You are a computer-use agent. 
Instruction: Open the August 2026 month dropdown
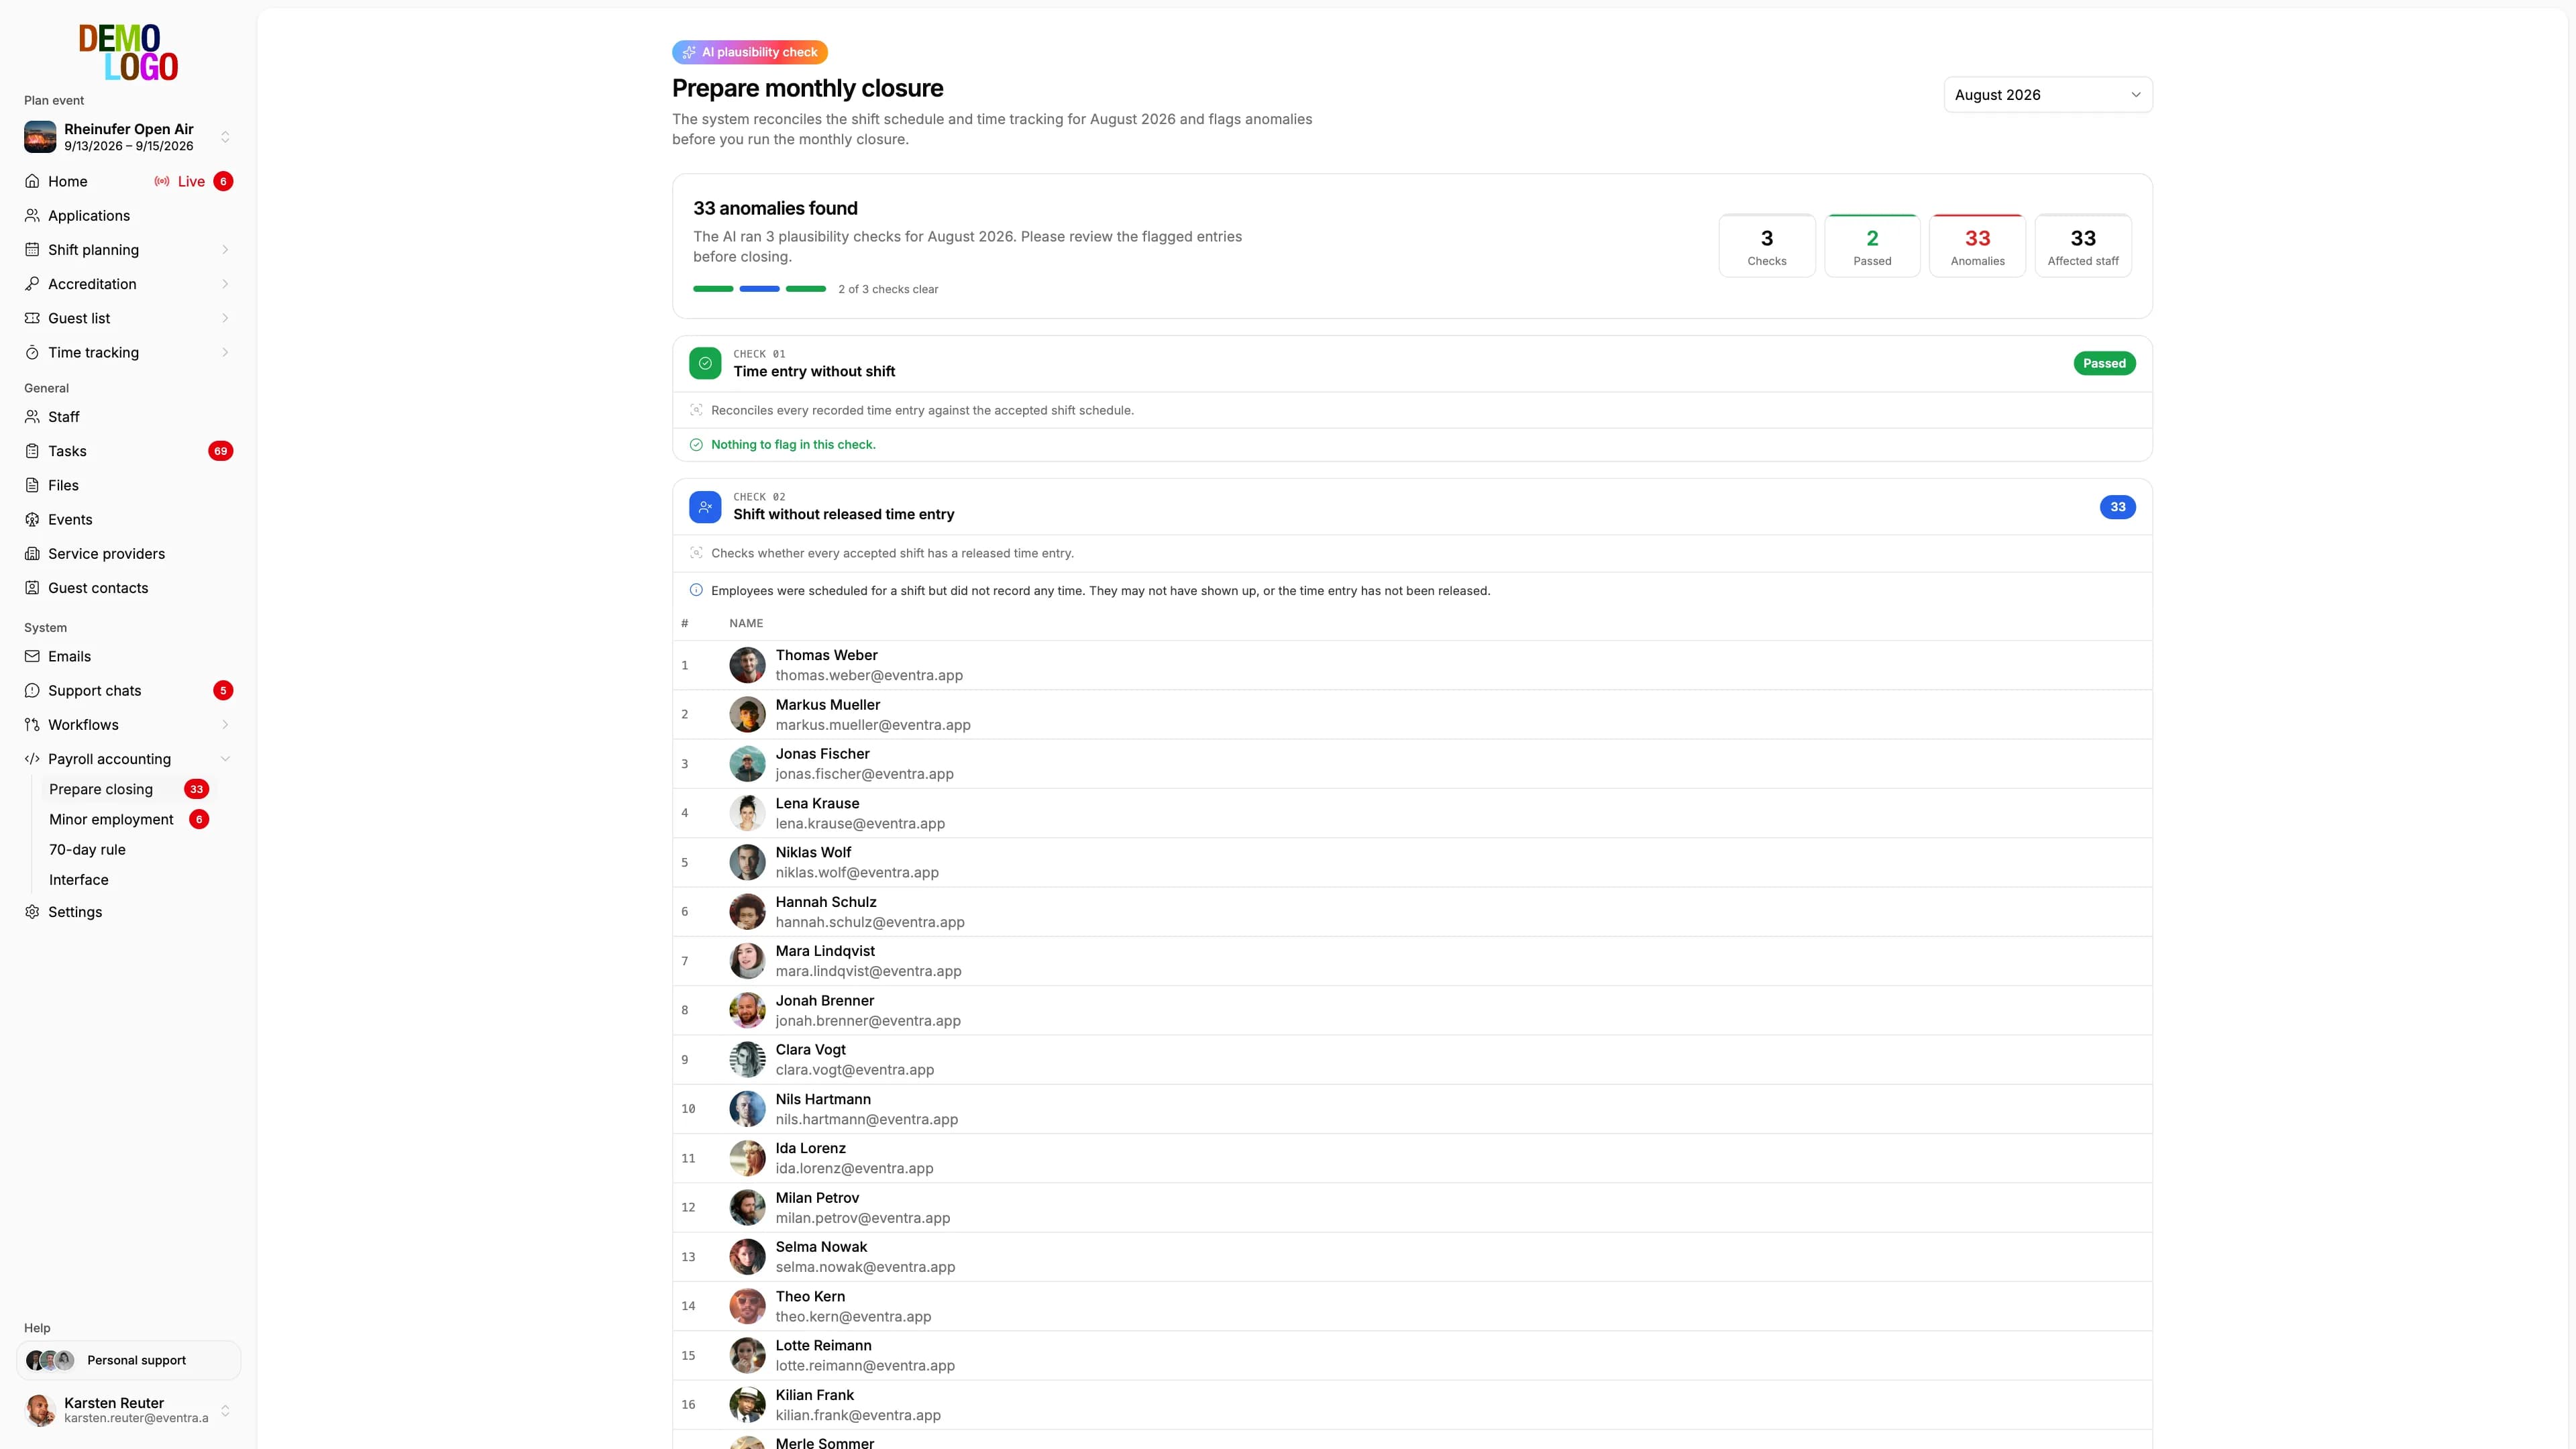pos(2048,94)
